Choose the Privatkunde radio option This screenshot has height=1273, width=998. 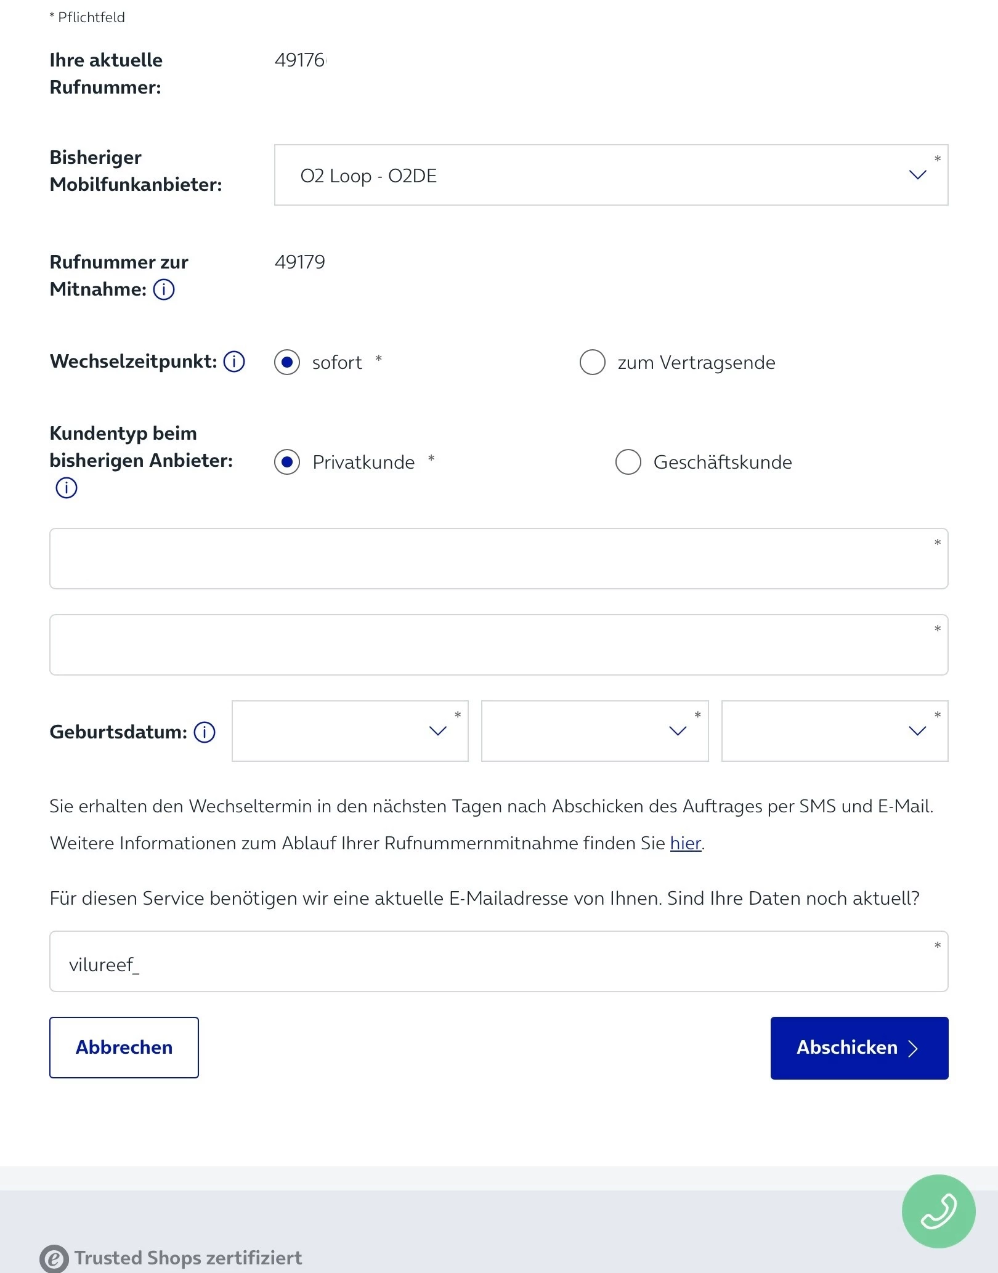click(287, 462)
